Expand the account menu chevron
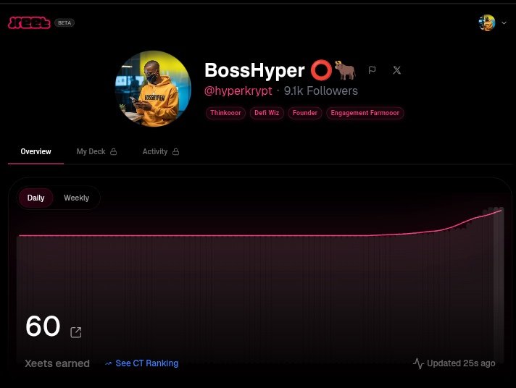Screen dimensions: 516x388 tap(504, 22)
